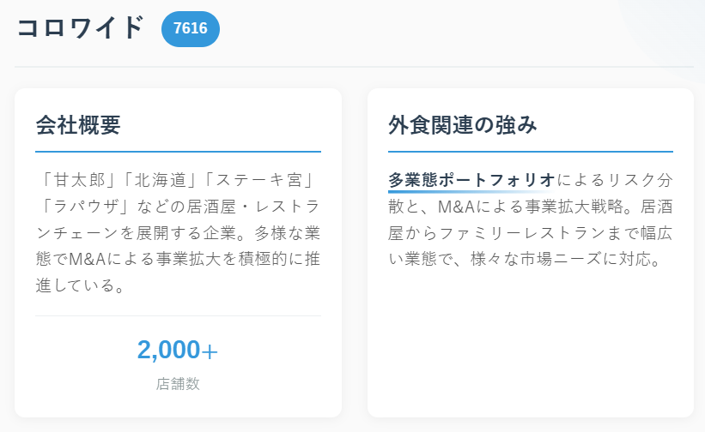Click the 7616 stock code badge

(190, 28)
